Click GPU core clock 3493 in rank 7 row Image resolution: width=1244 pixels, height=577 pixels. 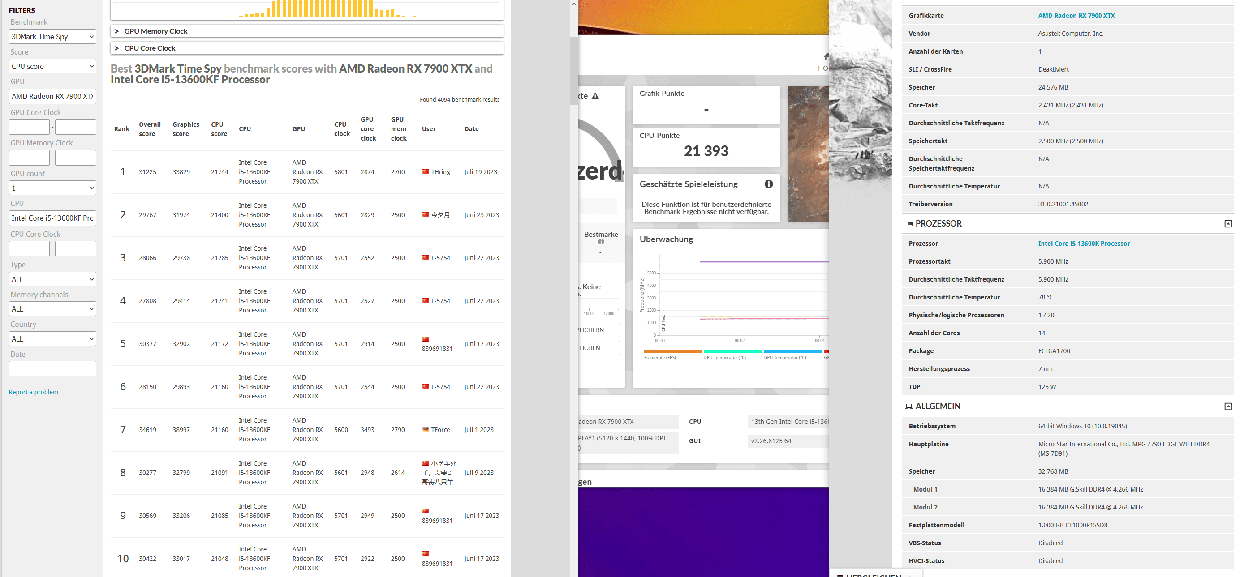(367, 429)
